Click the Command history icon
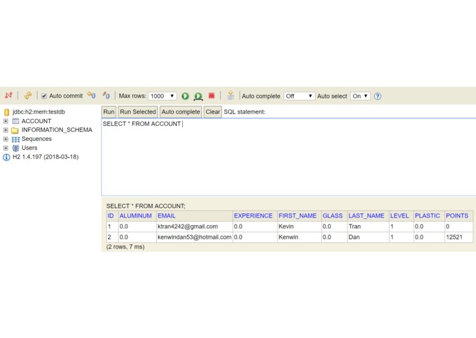476x338 pixels. click(231, 96)
